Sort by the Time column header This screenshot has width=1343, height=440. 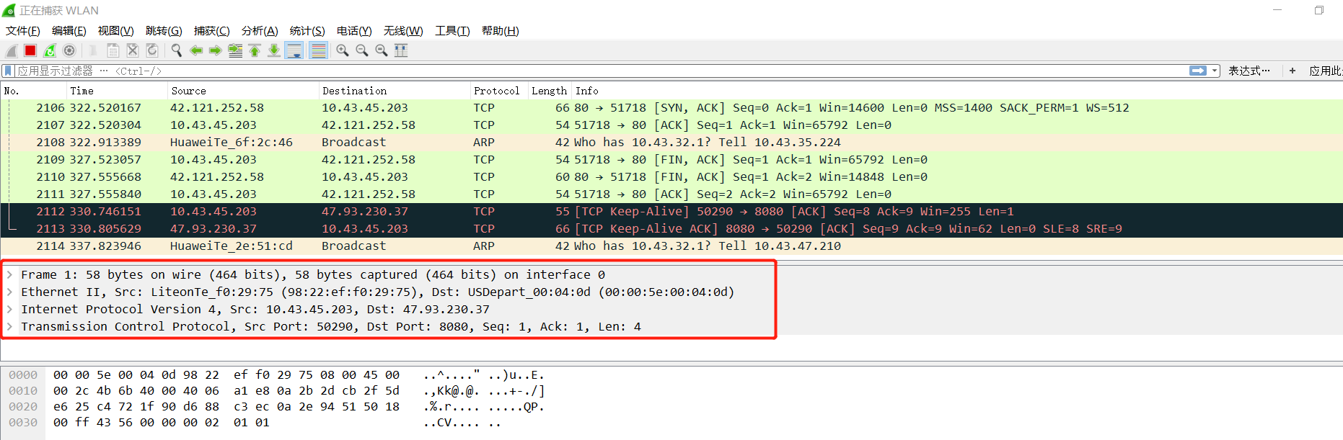[x=117, y=91]
